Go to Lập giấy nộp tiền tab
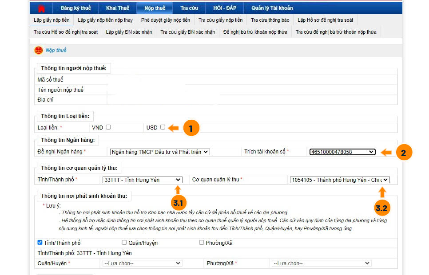The height and width of the screenshot is (275, 429). 52,20
